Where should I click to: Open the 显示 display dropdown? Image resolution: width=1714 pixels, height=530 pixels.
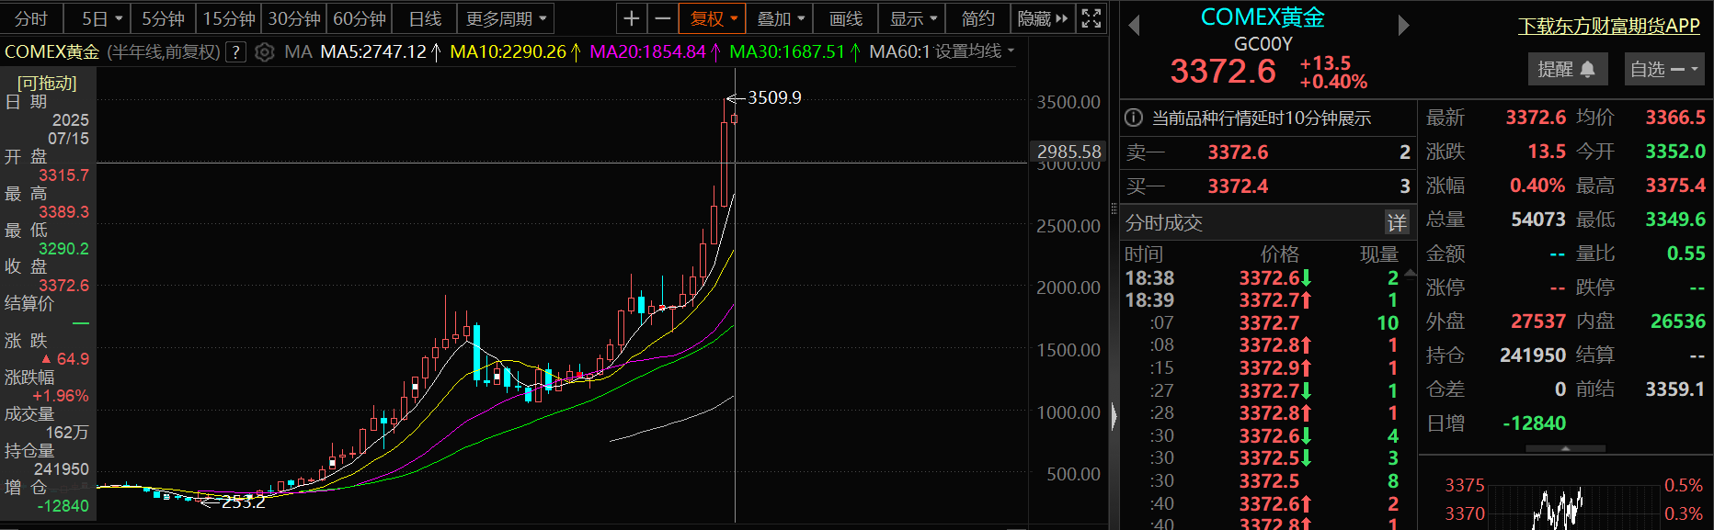(x=912, y=18)
